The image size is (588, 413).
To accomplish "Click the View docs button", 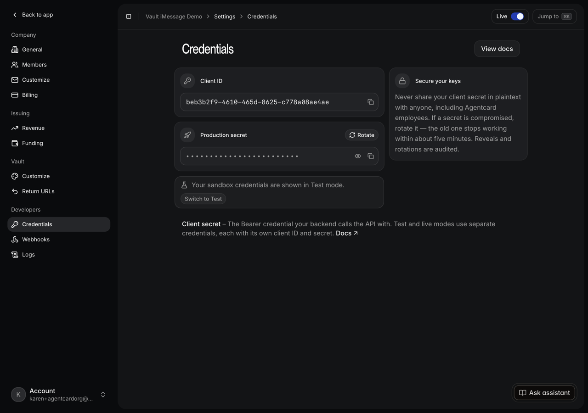I will pyautogui.click(x=497, y=49).
